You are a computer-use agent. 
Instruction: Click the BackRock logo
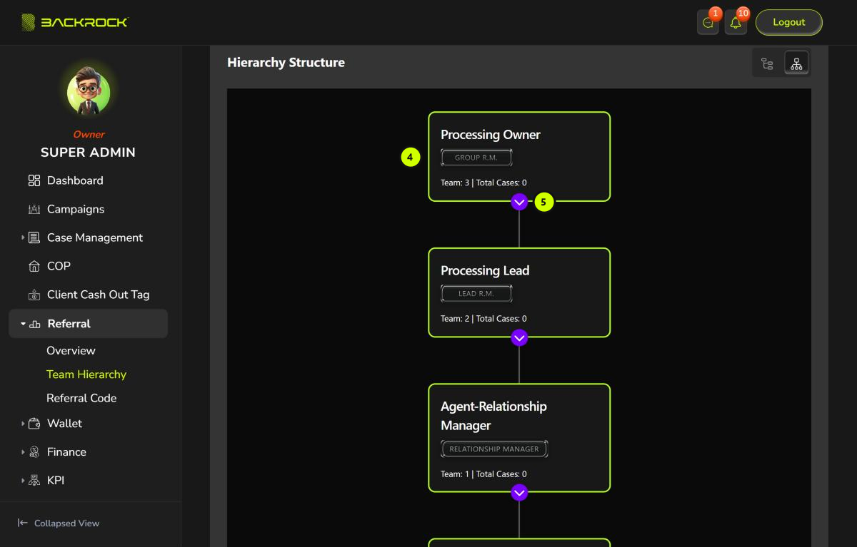[75, 22]
